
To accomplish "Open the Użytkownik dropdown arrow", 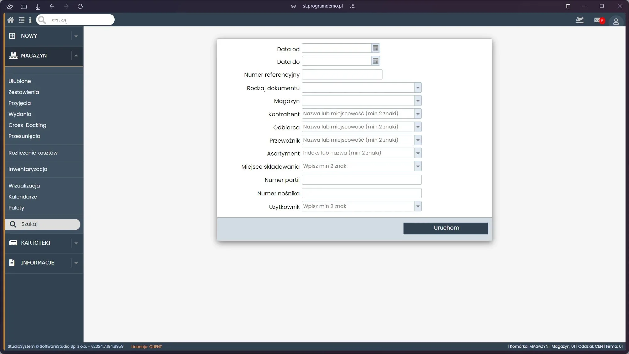I will 418,206.
